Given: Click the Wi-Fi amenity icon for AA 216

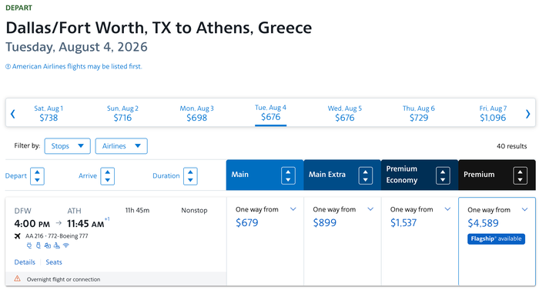Looking at the screenshot, I should point(66,245).
